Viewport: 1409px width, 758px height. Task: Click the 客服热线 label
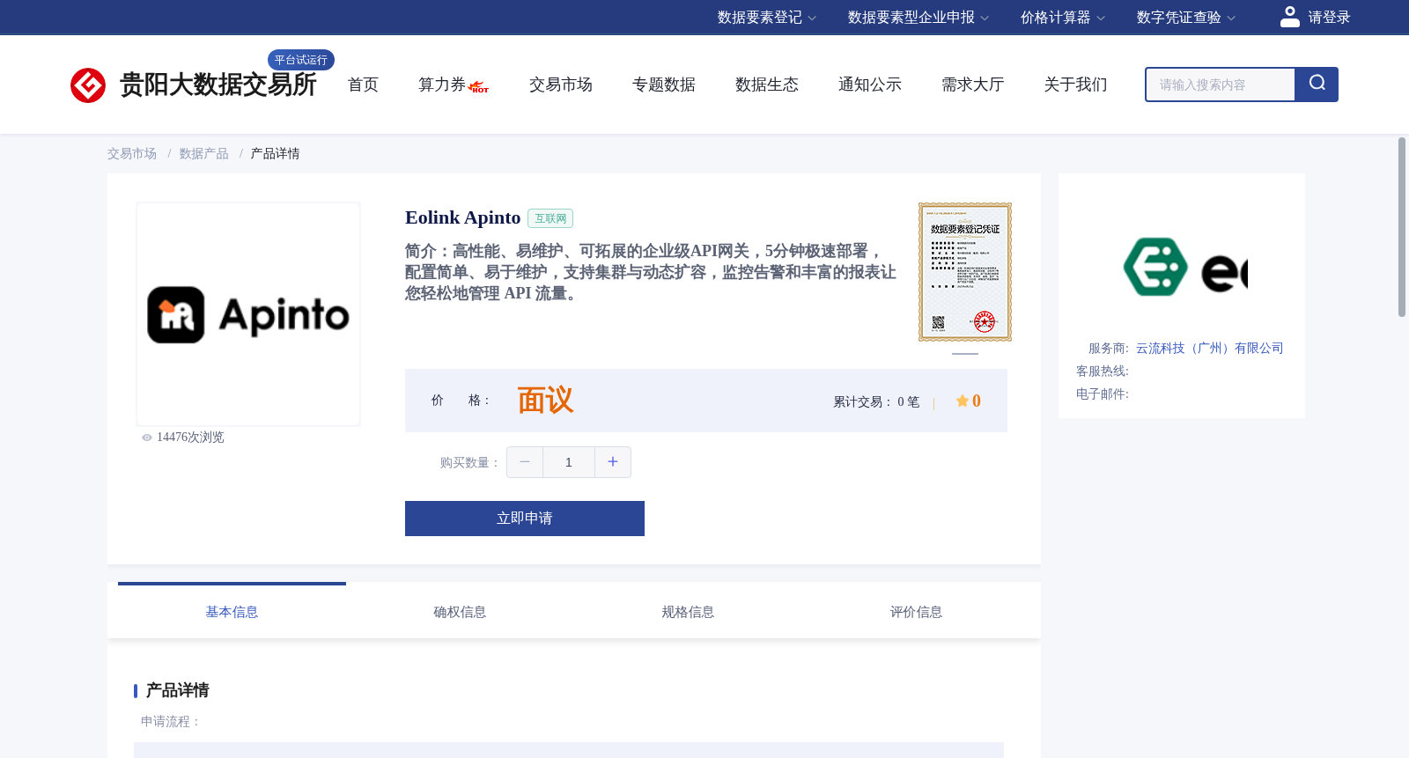pos(1103,372)
